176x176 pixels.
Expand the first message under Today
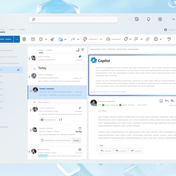point(29,77)
